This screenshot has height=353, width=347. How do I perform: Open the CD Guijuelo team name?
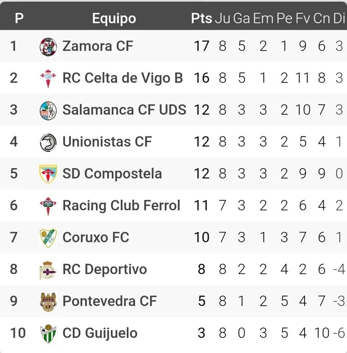coord(100,333)
